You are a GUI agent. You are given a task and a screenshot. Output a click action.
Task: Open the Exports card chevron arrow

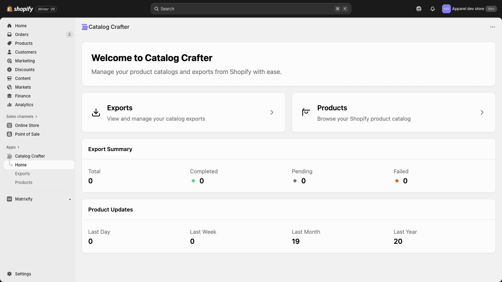pos(272,112)
